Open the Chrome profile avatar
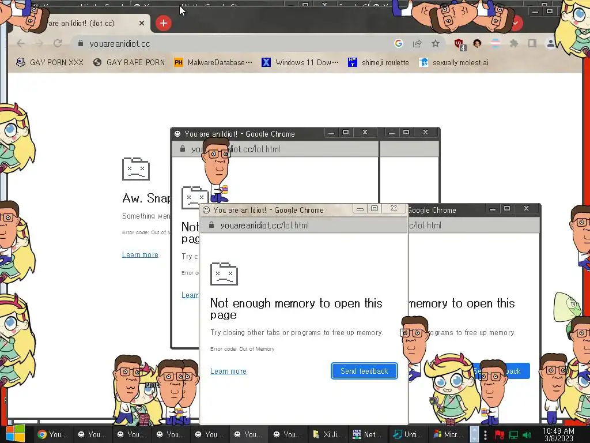 tap(550, 44)
